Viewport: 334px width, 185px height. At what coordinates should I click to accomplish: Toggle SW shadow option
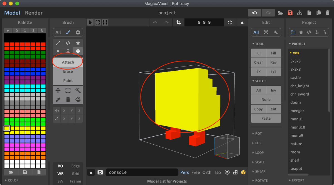click(x=60, y=181)
